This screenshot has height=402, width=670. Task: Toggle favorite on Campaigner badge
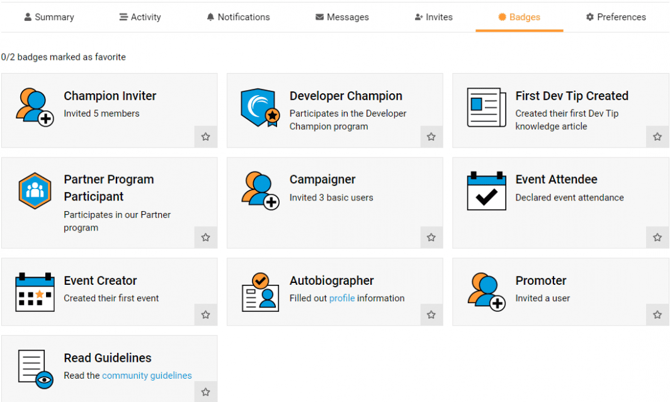(x=431, y=238)
